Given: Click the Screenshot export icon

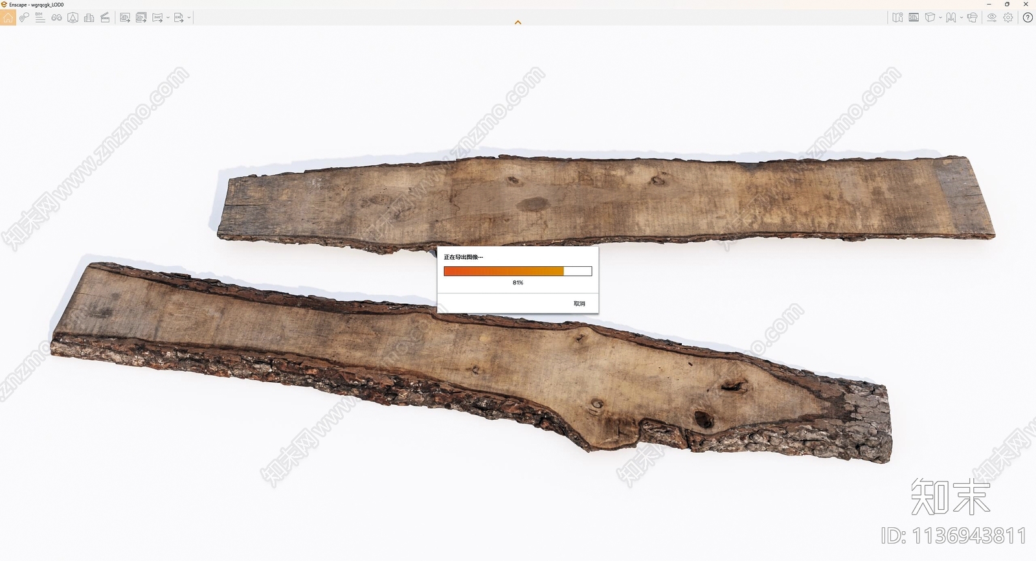Looking at the screenshot, I should tap(125, 17).
